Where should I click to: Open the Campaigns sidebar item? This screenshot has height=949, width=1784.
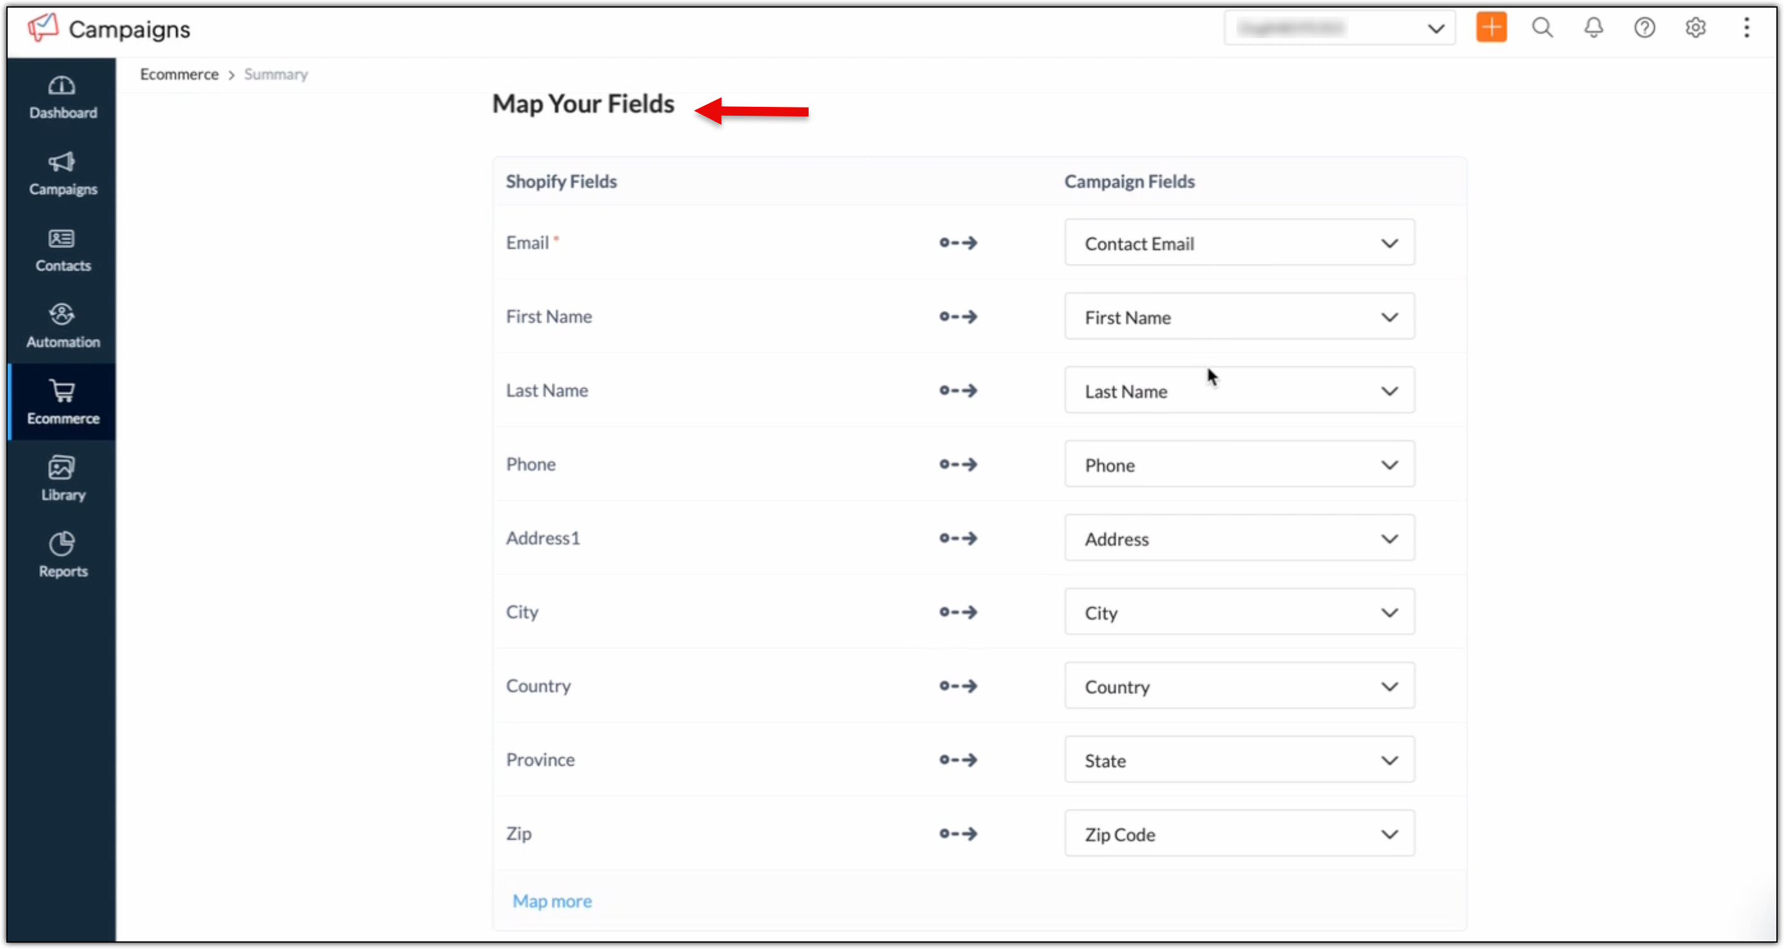[x=62, y=174]
